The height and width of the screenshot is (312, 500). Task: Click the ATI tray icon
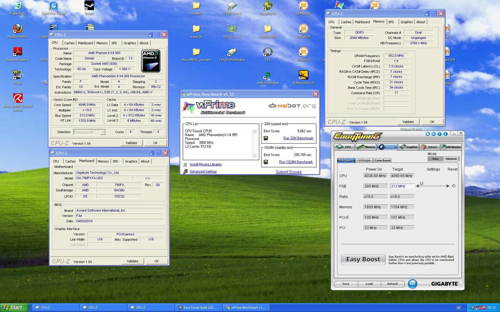tap(483, 308)
